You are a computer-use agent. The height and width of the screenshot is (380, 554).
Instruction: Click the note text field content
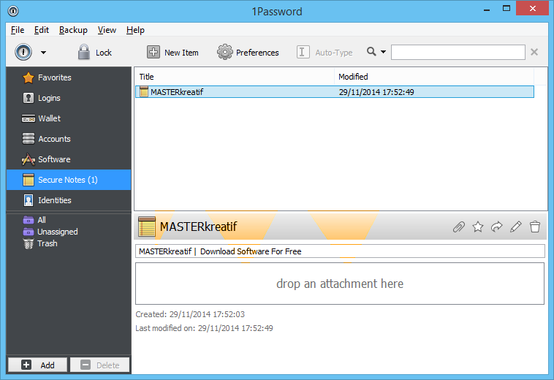click(x=340, y=251)
